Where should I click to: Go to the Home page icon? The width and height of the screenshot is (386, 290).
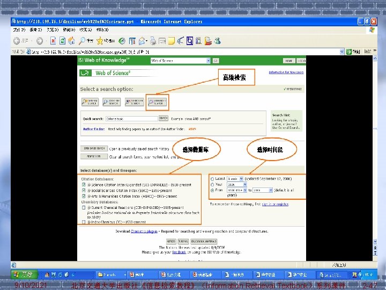pos(72,41)
